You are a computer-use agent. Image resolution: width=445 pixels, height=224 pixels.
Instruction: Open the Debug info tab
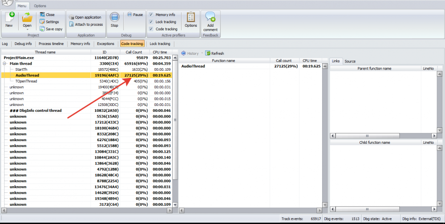(x=23, y=44)
